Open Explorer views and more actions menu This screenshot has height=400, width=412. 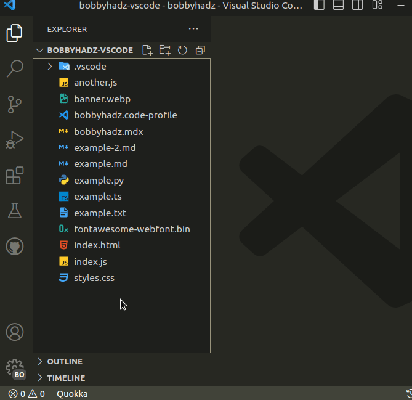point(193,29)
